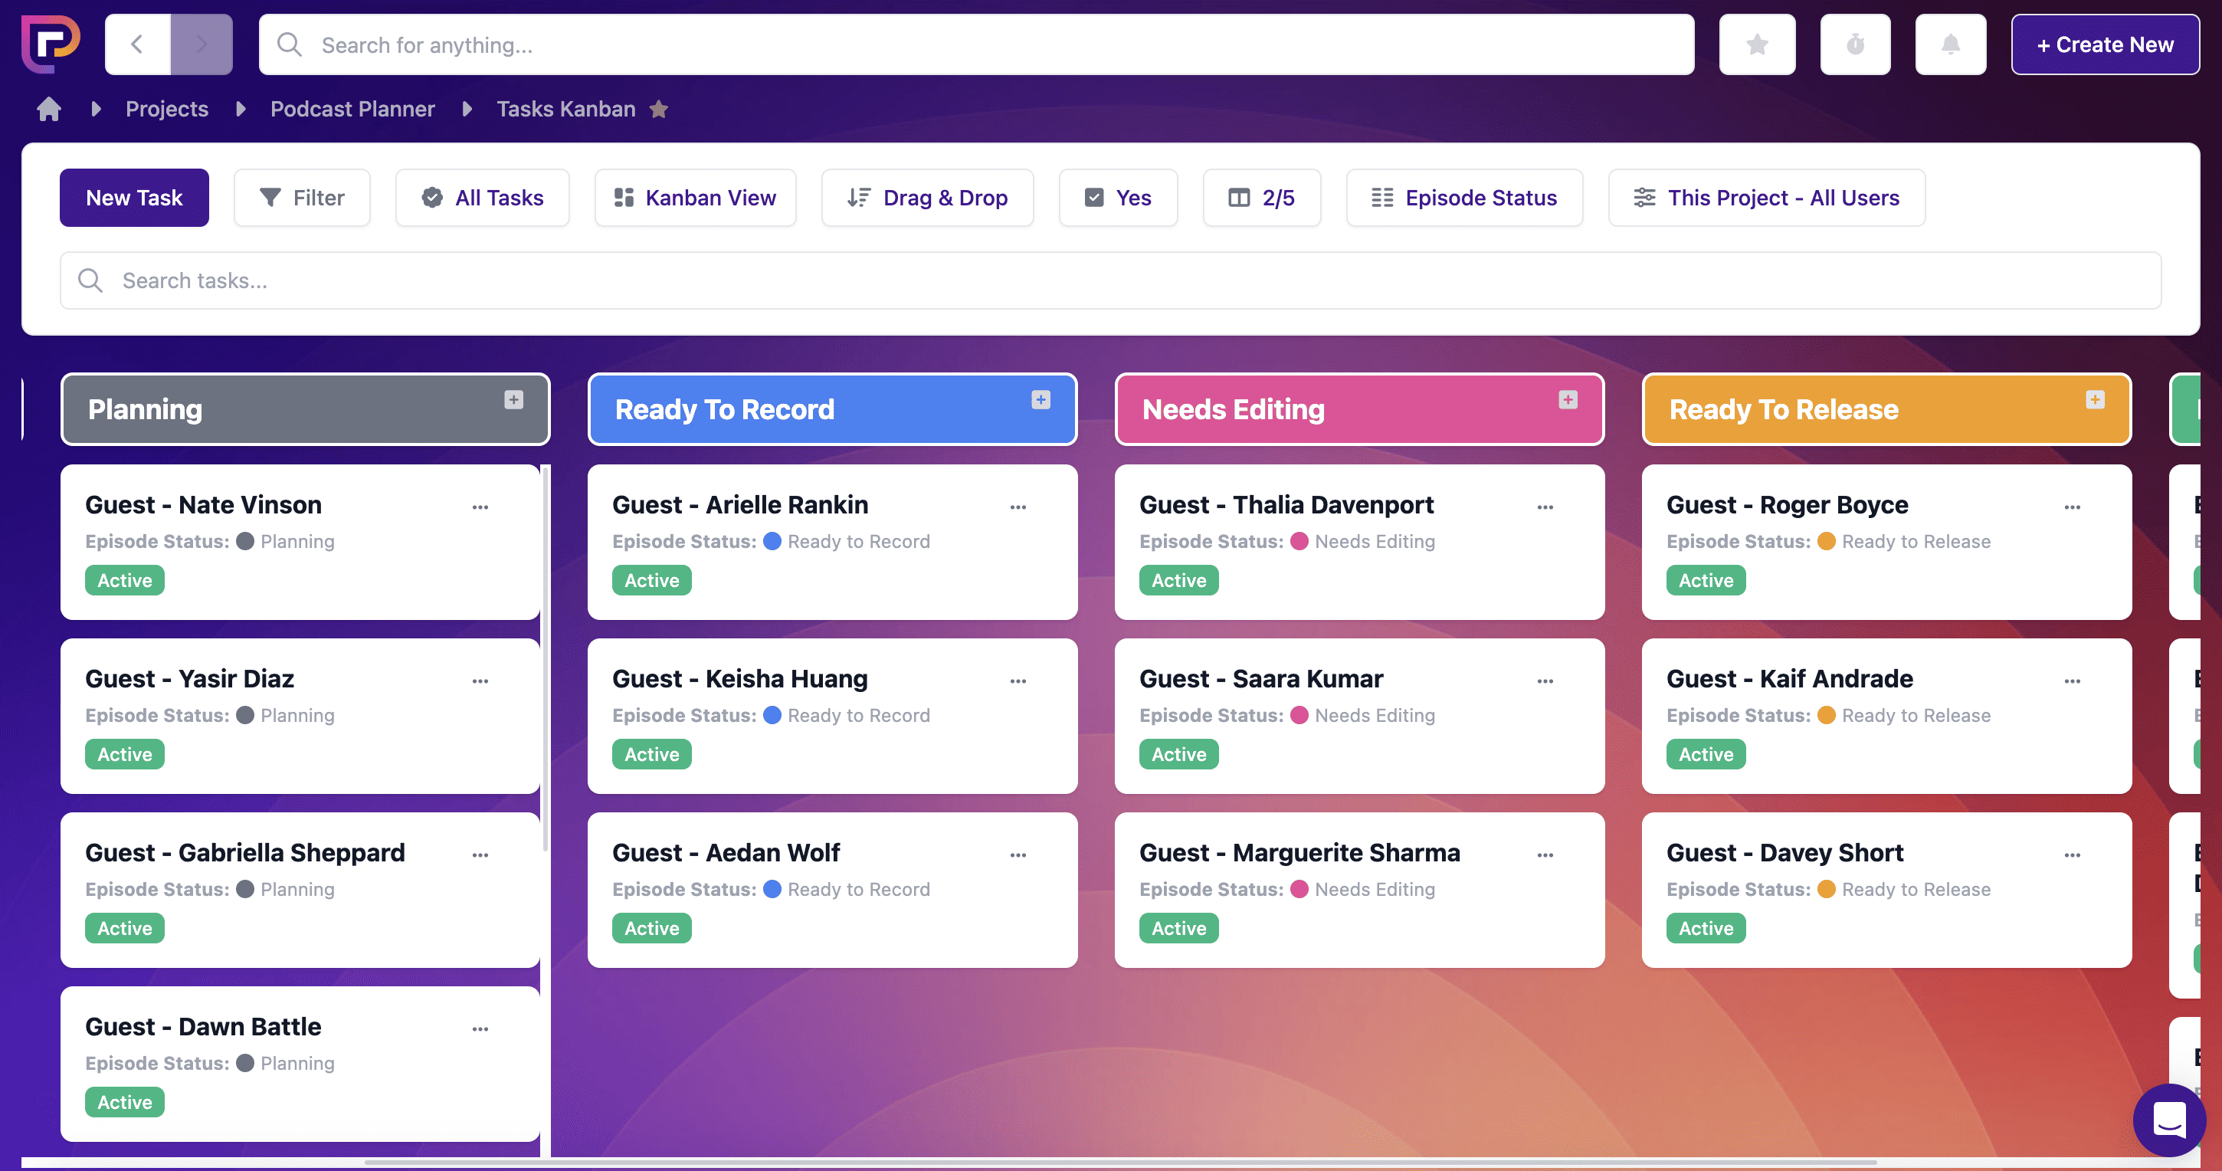
Task: Open This Project - All Users dropdown
Action: click(1765, 198)
